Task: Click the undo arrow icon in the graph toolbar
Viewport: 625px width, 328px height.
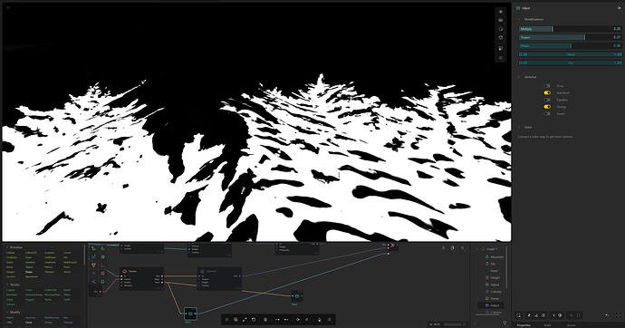Action: (254, 320)
